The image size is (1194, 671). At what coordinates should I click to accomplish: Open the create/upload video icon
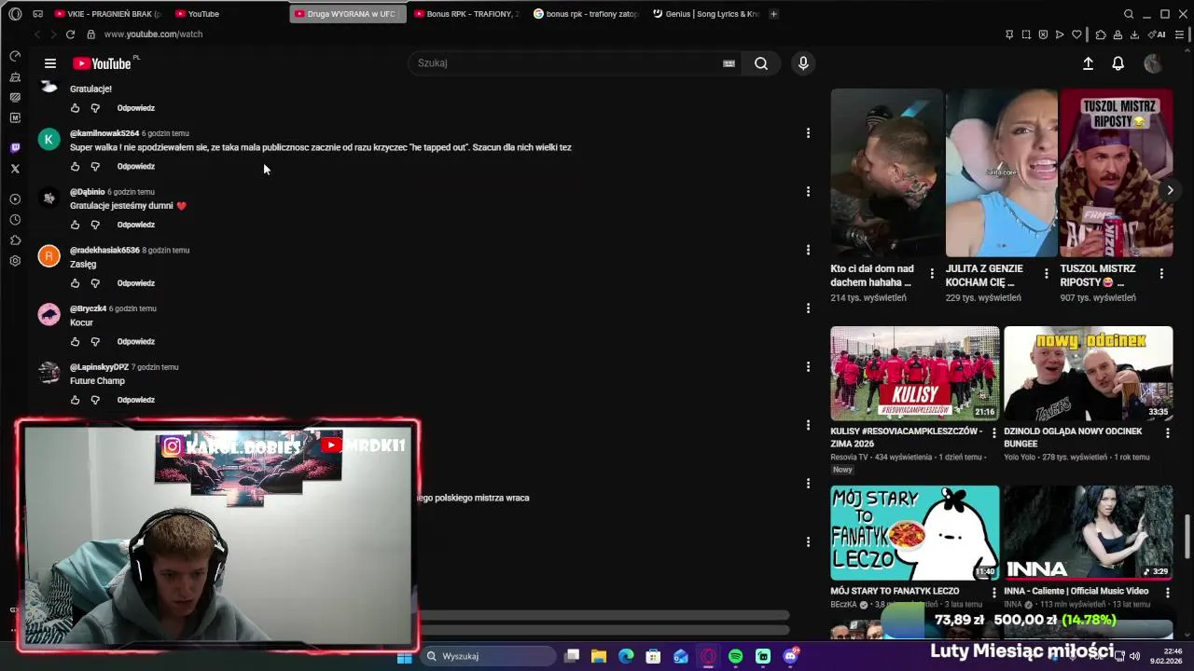(1088, 63)
